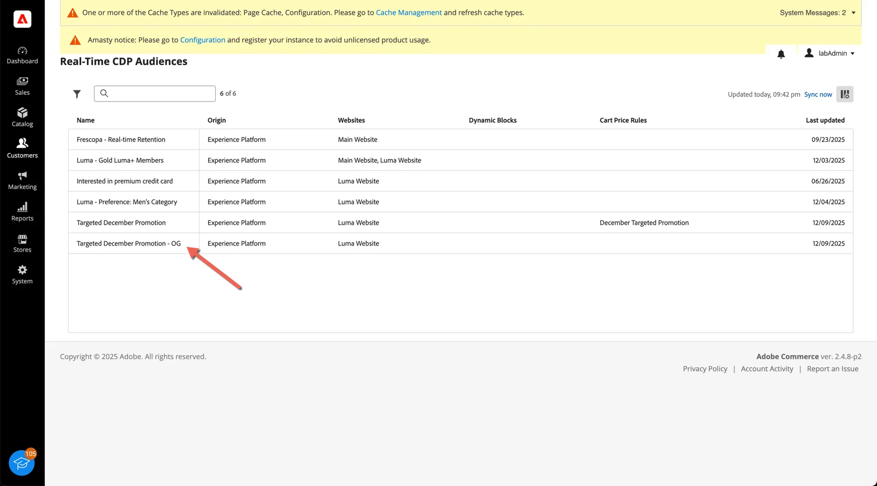Open the Sales sidebar menu
Image resolution: width=877 pixels, height=486 pixels.
[x=22, y=86]
